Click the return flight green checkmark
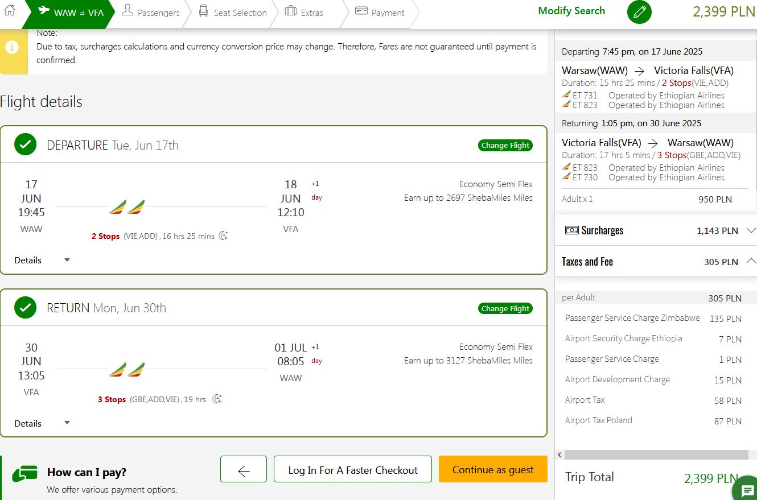Viewport: 757px width, 500px height. pos(25,308)
